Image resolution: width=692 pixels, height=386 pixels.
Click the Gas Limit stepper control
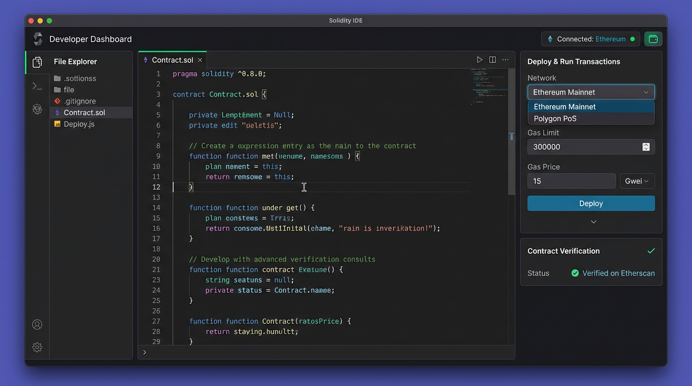pyautogui.click(x=646, y=147)
